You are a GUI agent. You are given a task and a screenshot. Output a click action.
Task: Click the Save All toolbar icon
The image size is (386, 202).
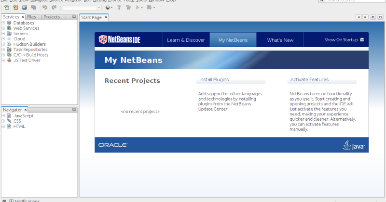[34, 7]
